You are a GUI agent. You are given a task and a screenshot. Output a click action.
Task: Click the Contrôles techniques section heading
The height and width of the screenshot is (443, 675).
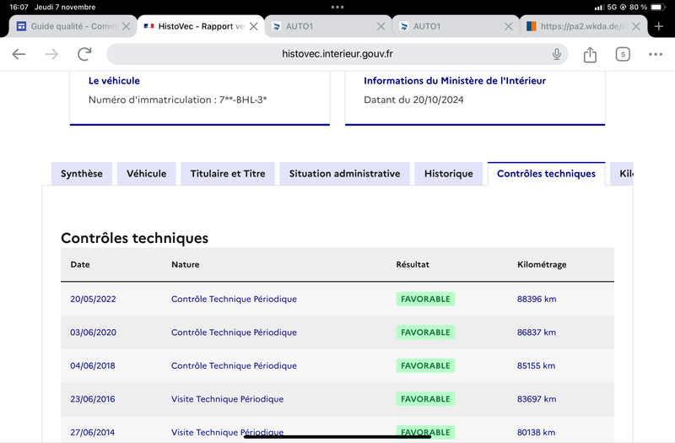[x=134, y=238]
